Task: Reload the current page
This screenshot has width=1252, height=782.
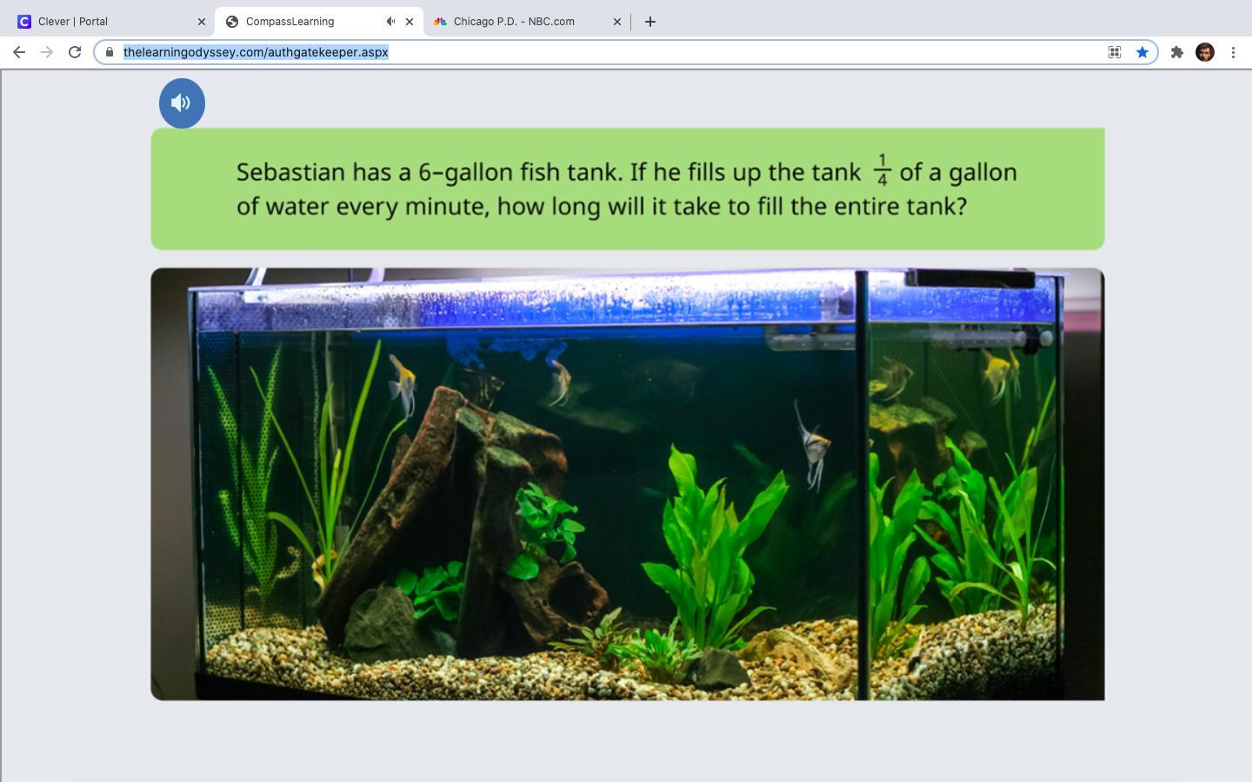Action: [75, 52]
